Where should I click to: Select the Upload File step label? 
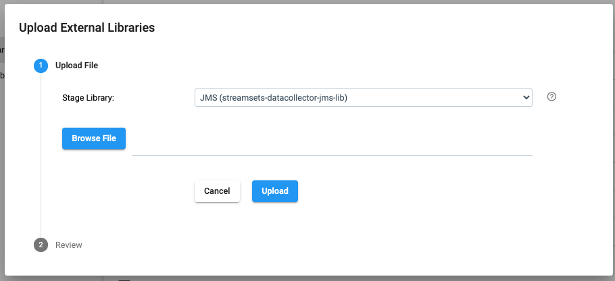[76, 66]
